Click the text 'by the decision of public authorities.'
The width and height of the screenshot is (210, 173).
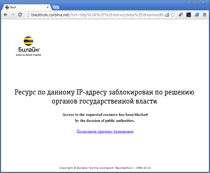click(105, 121)
